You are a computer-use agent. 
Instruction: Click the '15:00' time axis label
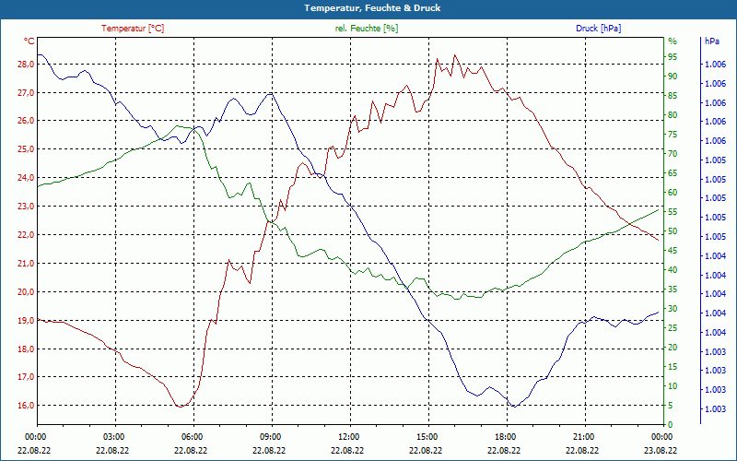[426, 437]
